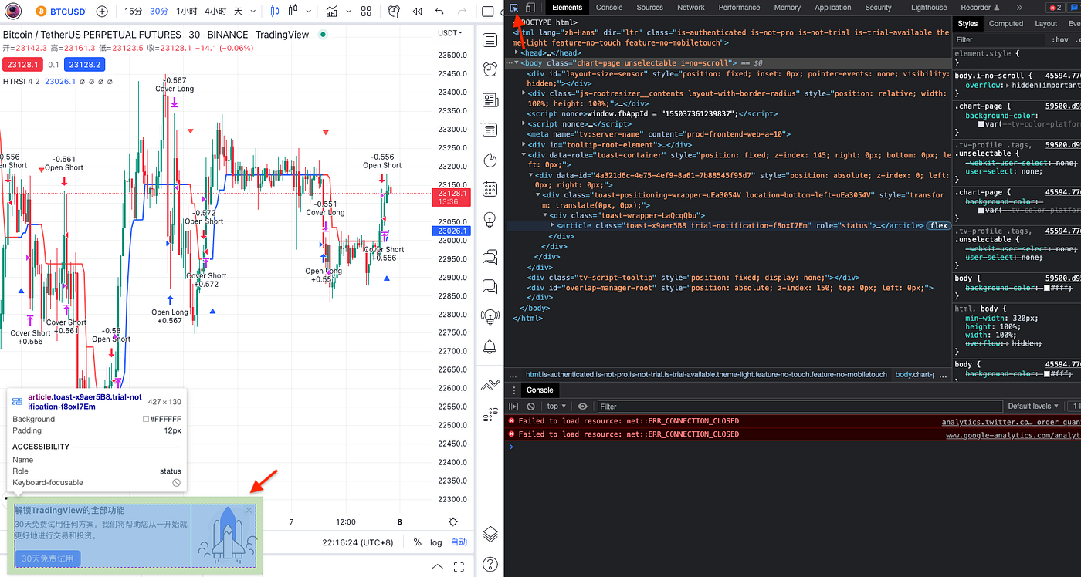Open the news feed icon in the sidebar
1081x577 pixels.
[490, 100]
